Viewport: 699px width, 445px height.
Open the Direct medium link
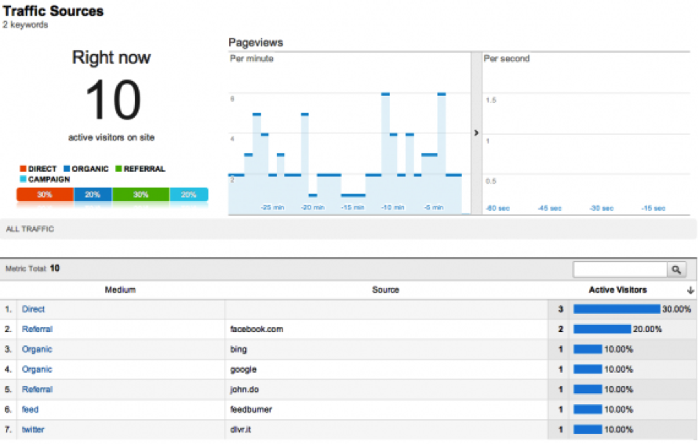point(33,309)
